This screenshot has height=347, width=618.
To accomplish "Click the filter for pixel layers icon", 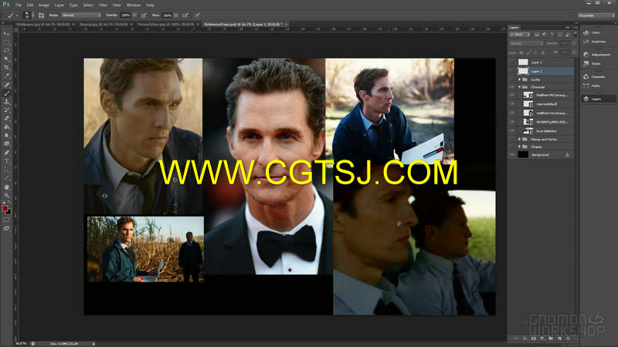I will point(536,35).
